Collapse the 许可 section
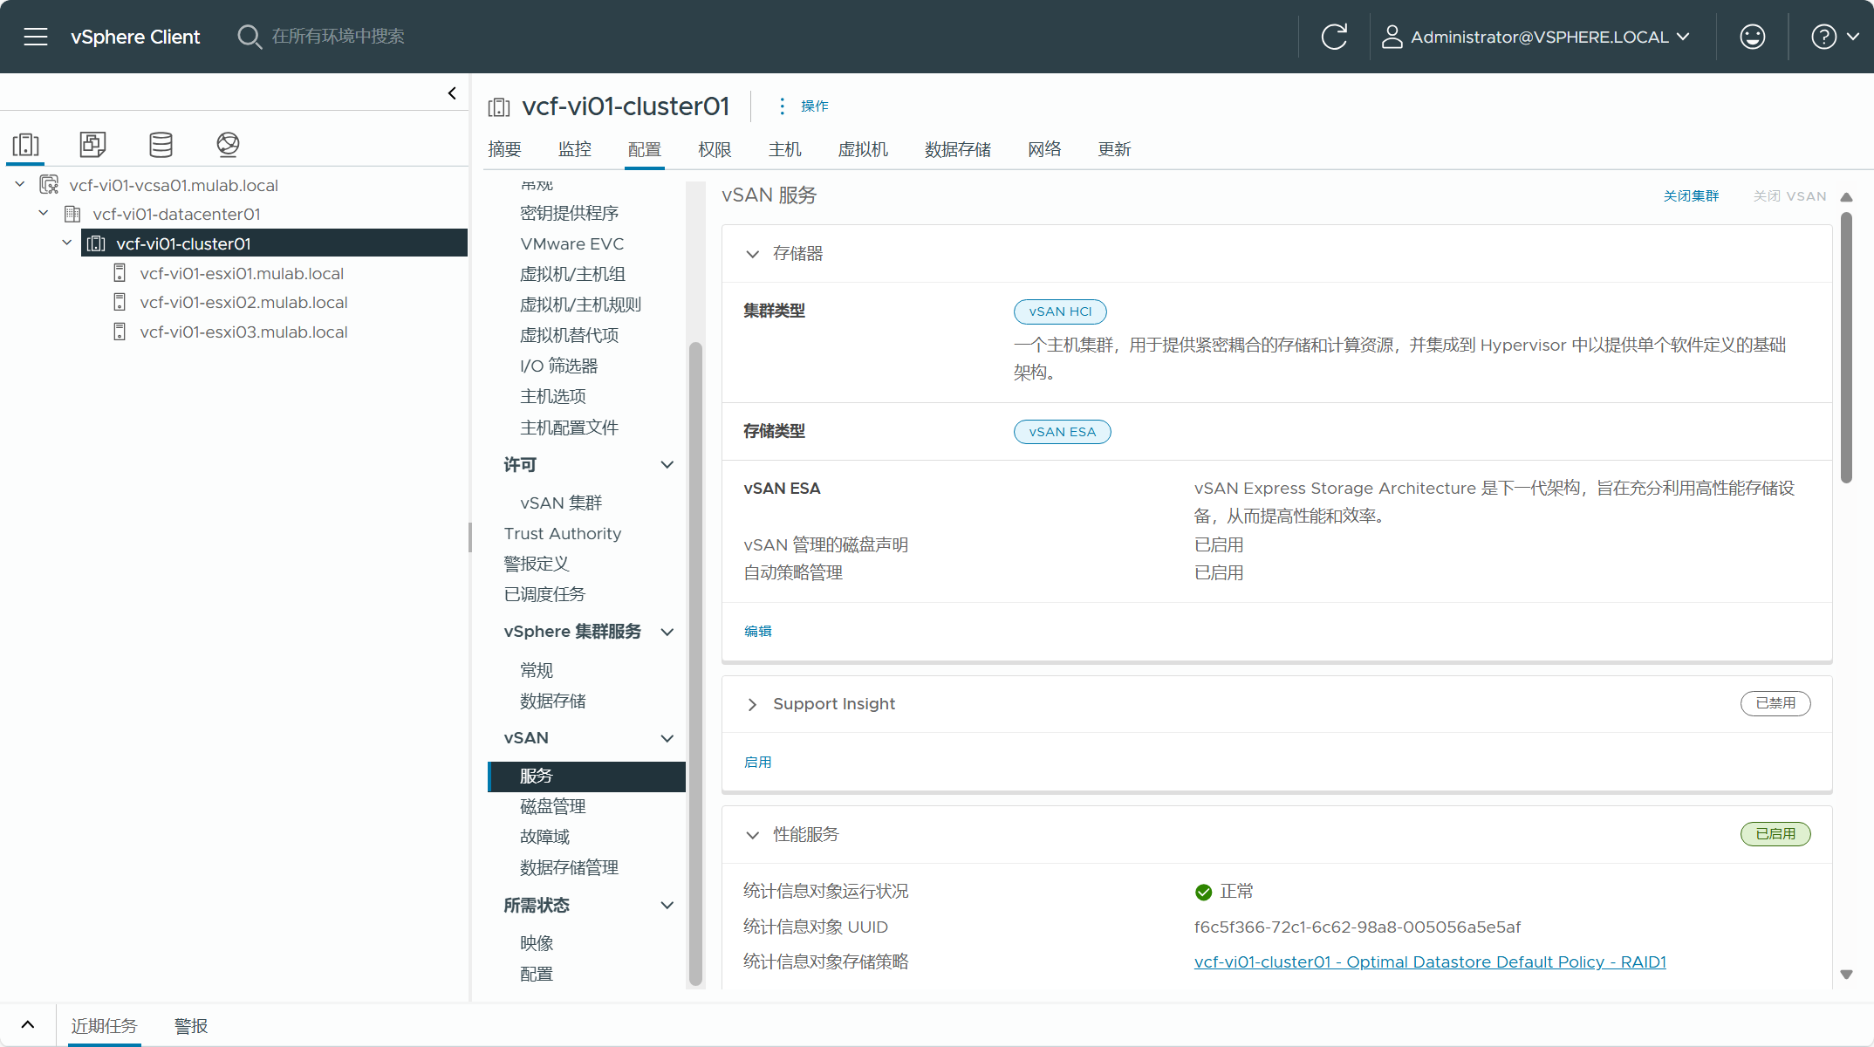Image resolution: width=1874 pixels, height=1047 pixels. pyautogui.click(x=667, y=465)
